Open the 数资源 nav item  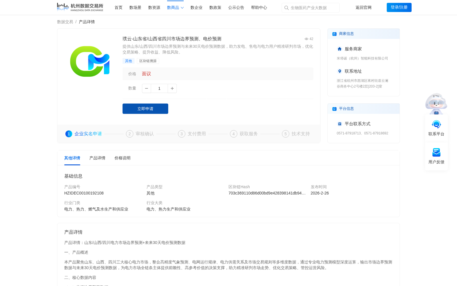[x=154, y=8]
